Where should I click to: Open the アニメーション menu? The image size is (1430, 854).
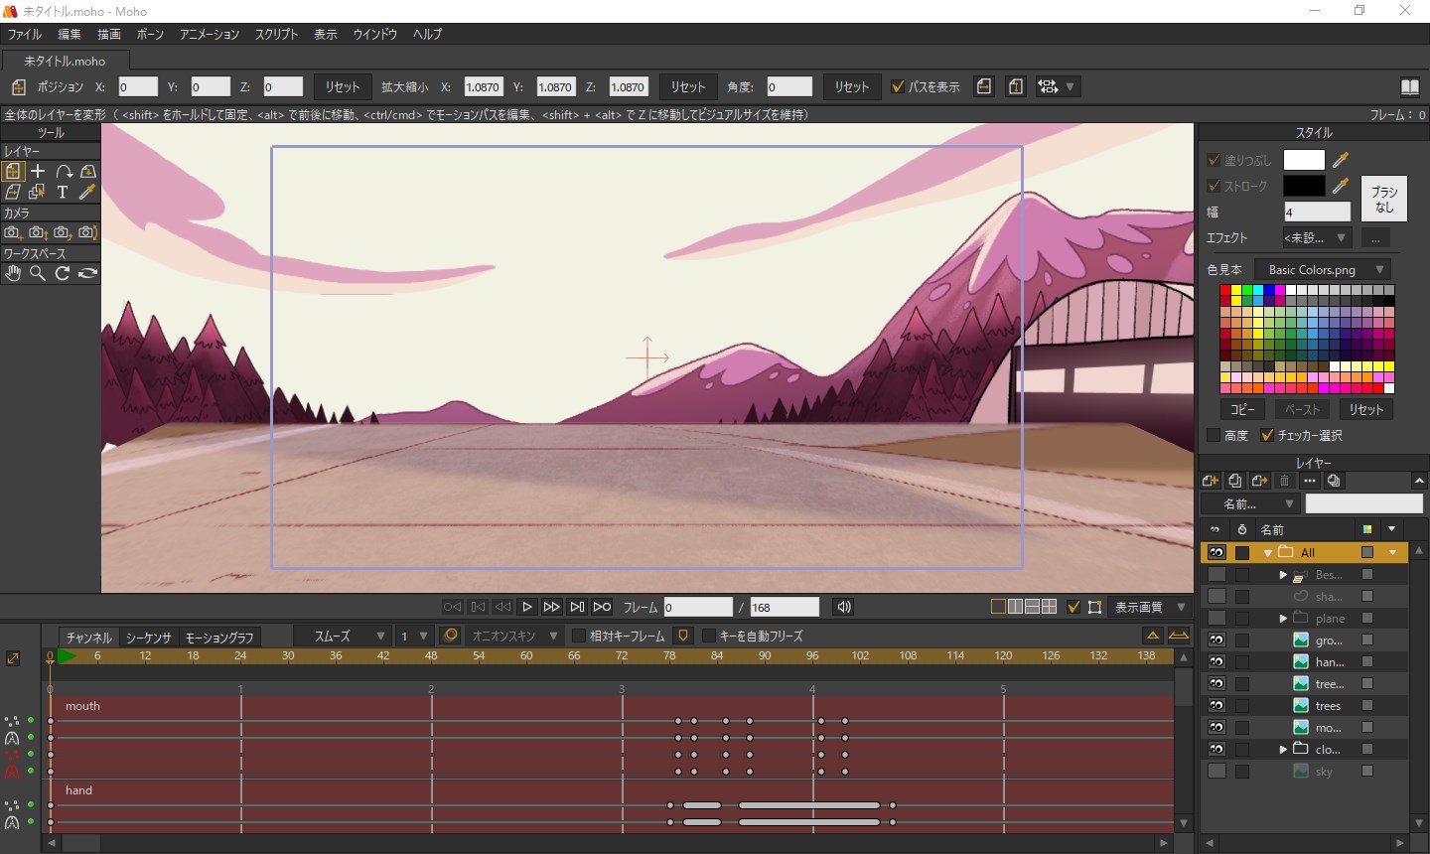(210, 34)
